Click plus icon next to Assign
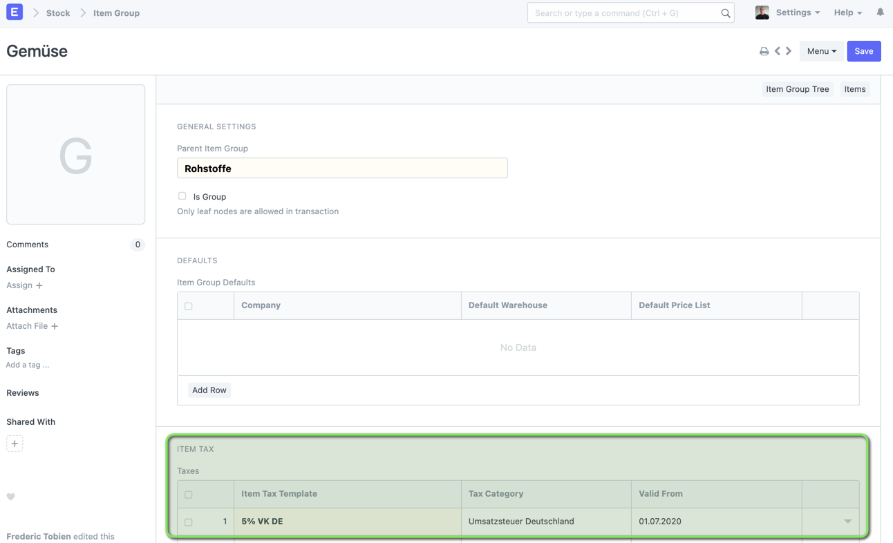The image size is (893, 543). 39,285
